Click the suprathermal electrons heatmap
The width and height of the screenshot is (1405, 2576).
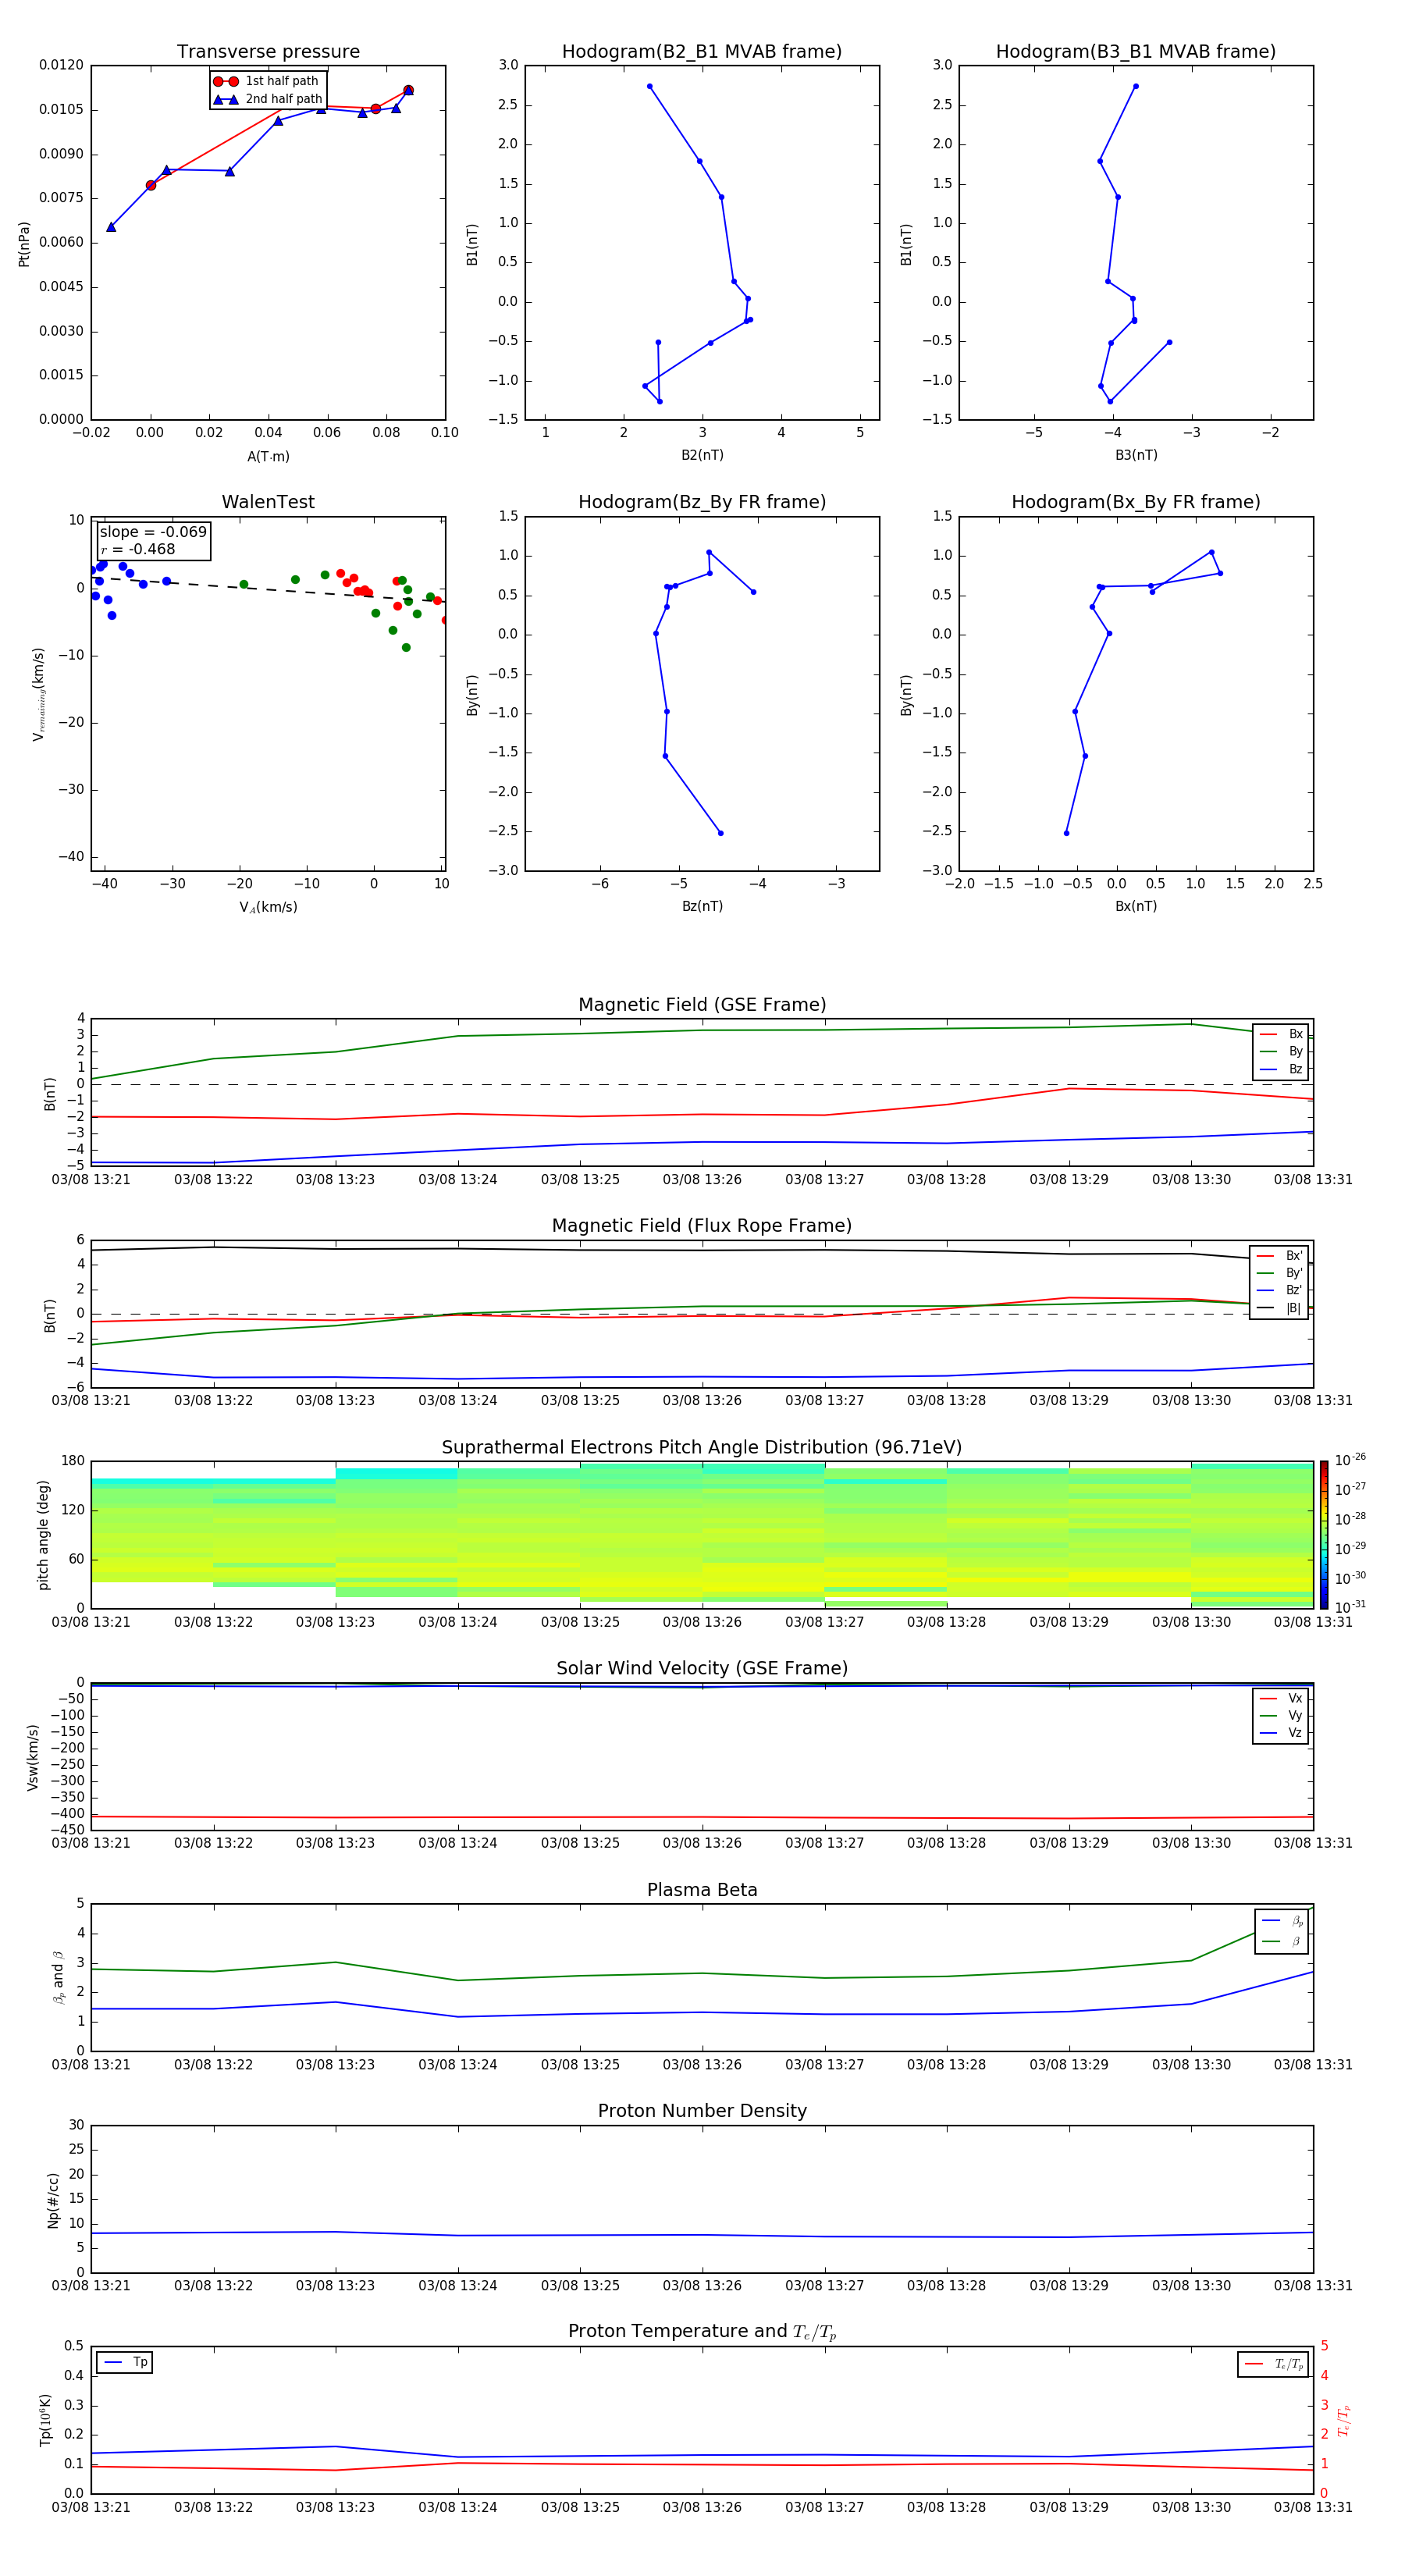click(x=702, y=1535)
